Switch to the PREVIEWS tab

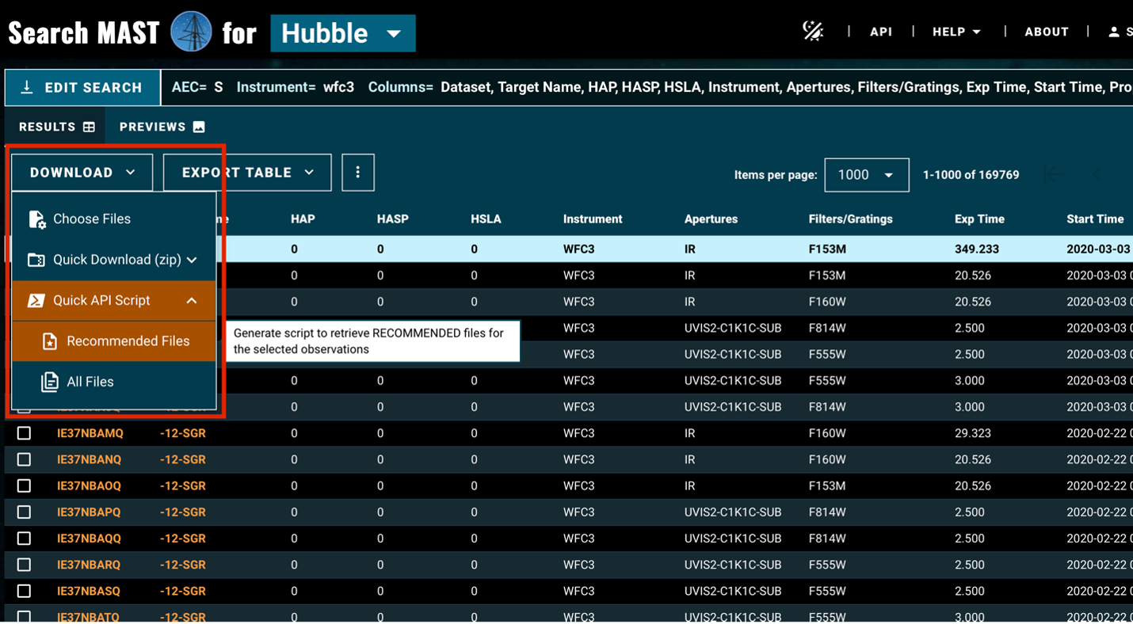pos(162,127)
